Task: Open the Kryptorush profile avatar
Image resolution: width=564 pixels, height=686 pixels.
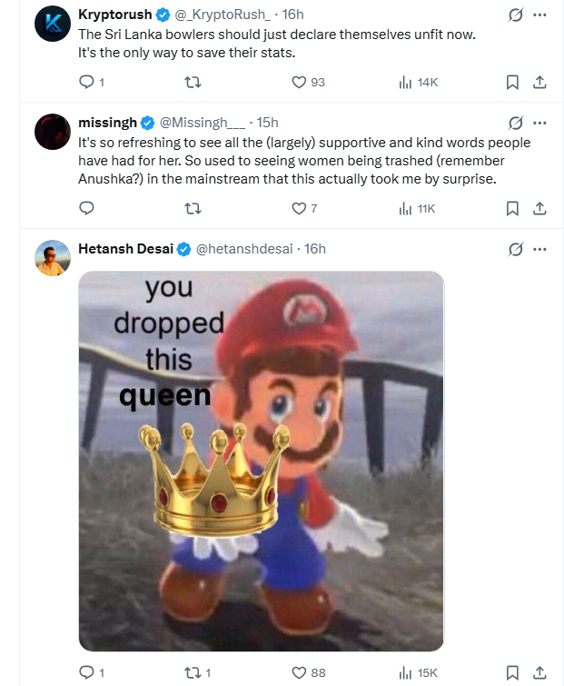Action: (53, 25)
